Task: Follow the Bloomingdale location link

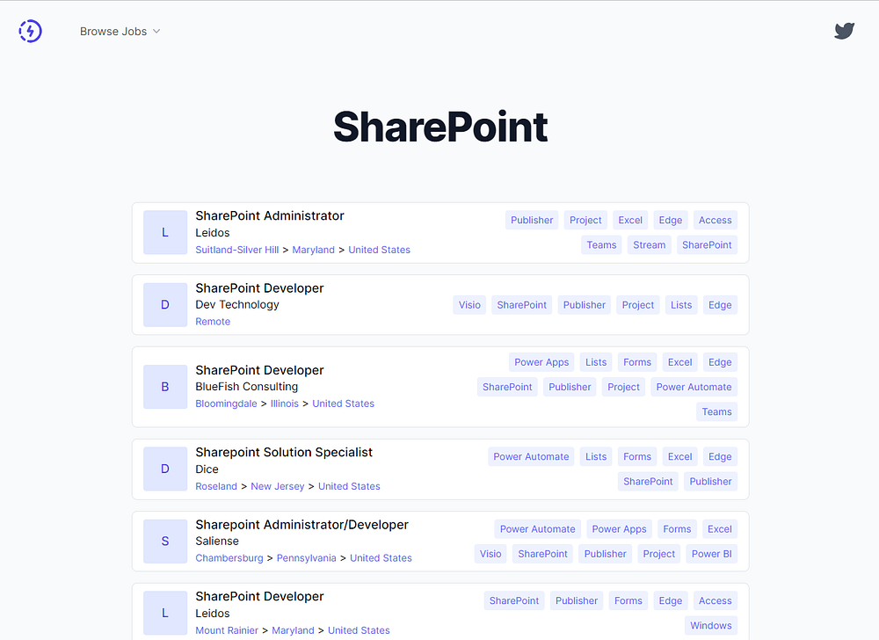Action: click(x=226, y=404)
